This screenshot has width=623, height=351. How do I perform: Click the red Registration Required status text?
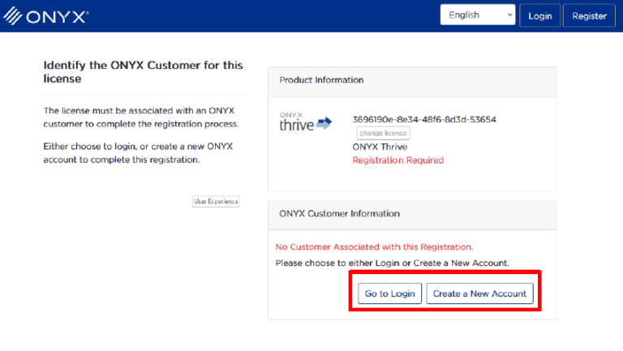[397, 161]
